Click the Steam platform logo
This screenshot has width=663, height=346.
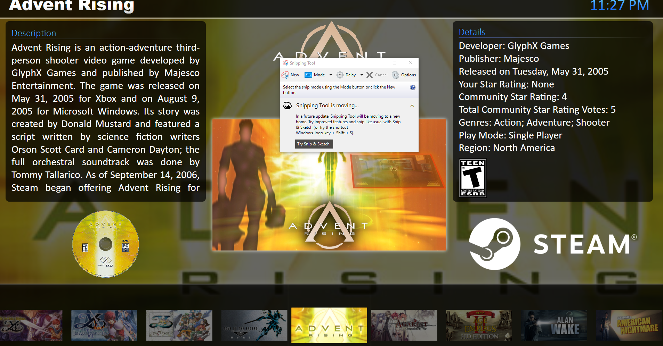point(553,244)
